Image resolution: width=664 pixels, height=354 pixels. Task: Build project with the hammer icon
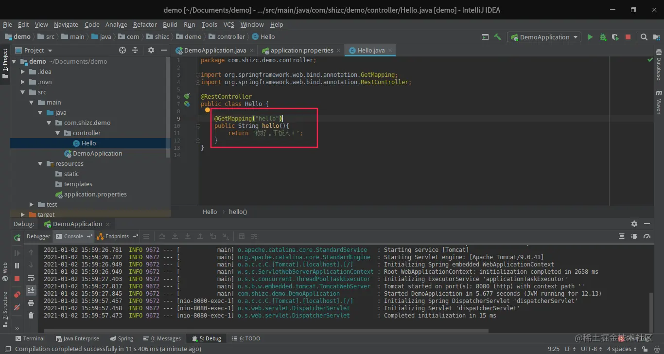497,37
